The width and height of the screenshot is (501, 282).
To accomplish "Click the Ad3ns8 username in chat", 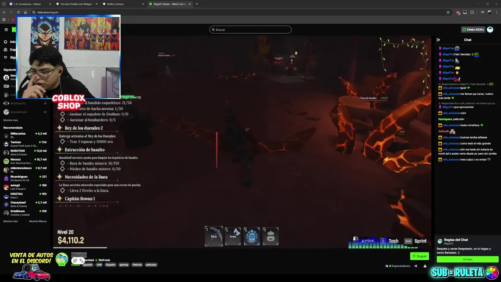I will click(x=443, y=131).
